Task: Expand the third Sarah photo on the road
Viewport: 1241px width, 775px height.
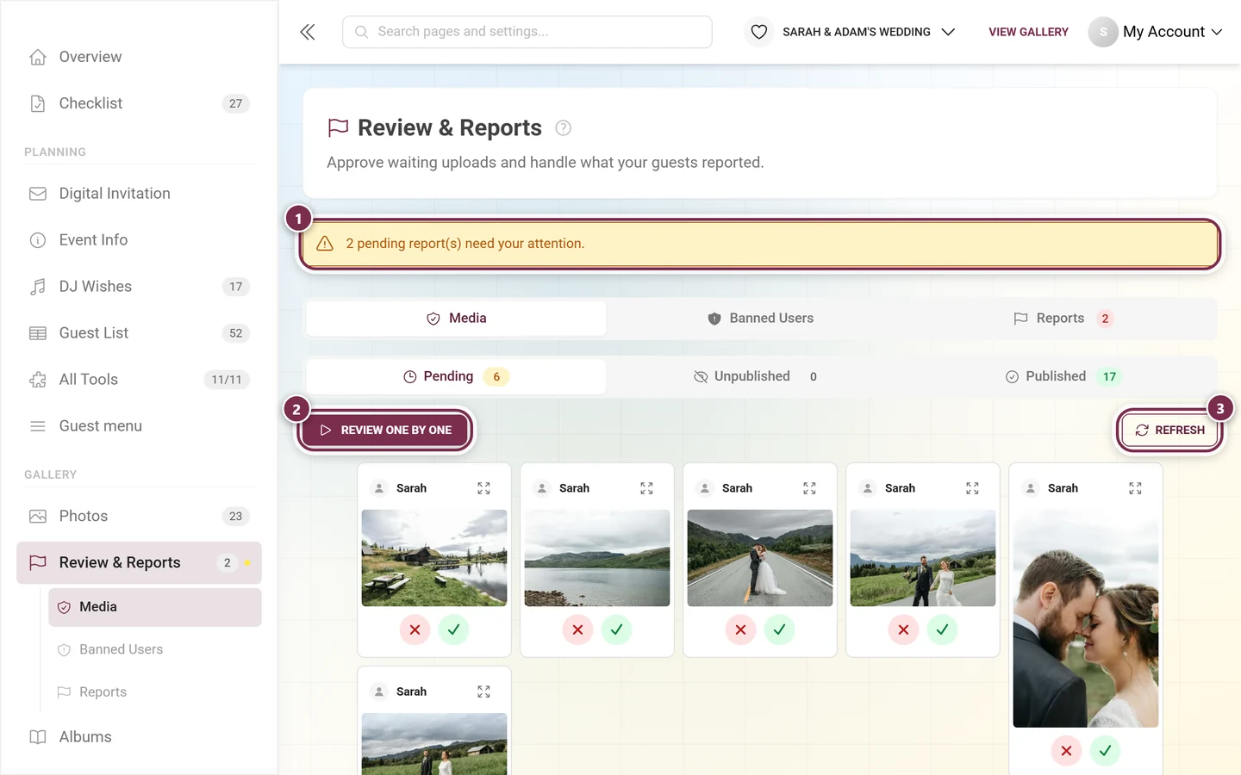Action: pyautogui.click(x=809, y=488)
